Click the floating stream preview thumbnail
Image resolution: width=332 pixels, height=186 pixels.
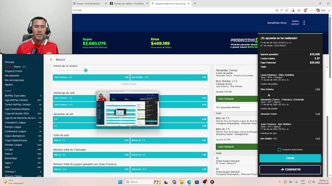[127, 109]
